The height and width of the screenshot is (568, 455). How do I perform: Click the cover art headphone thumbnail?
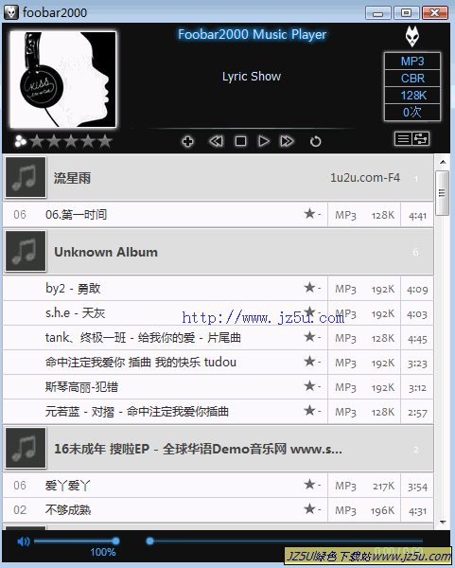63,80
